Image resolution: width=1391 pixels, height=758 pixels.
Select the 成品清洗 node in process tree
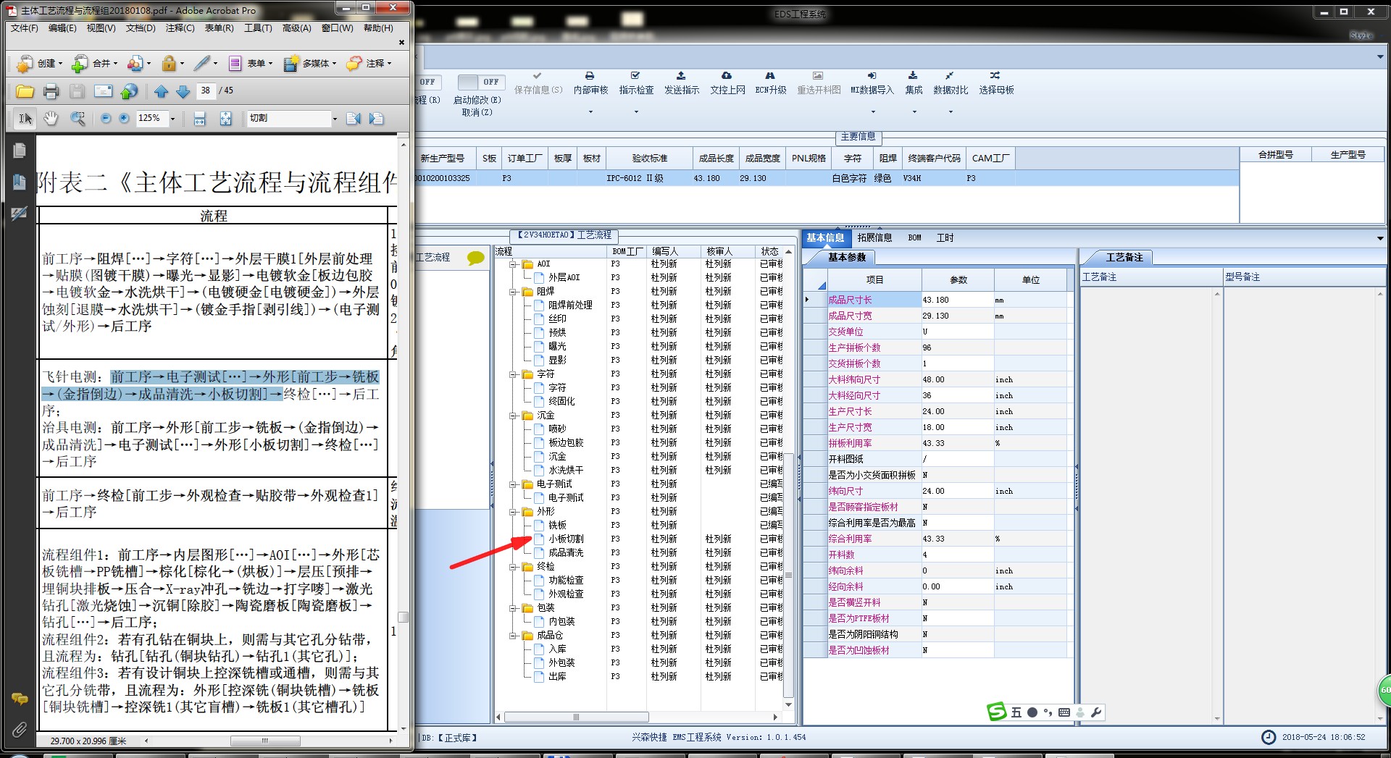point(566,553)
